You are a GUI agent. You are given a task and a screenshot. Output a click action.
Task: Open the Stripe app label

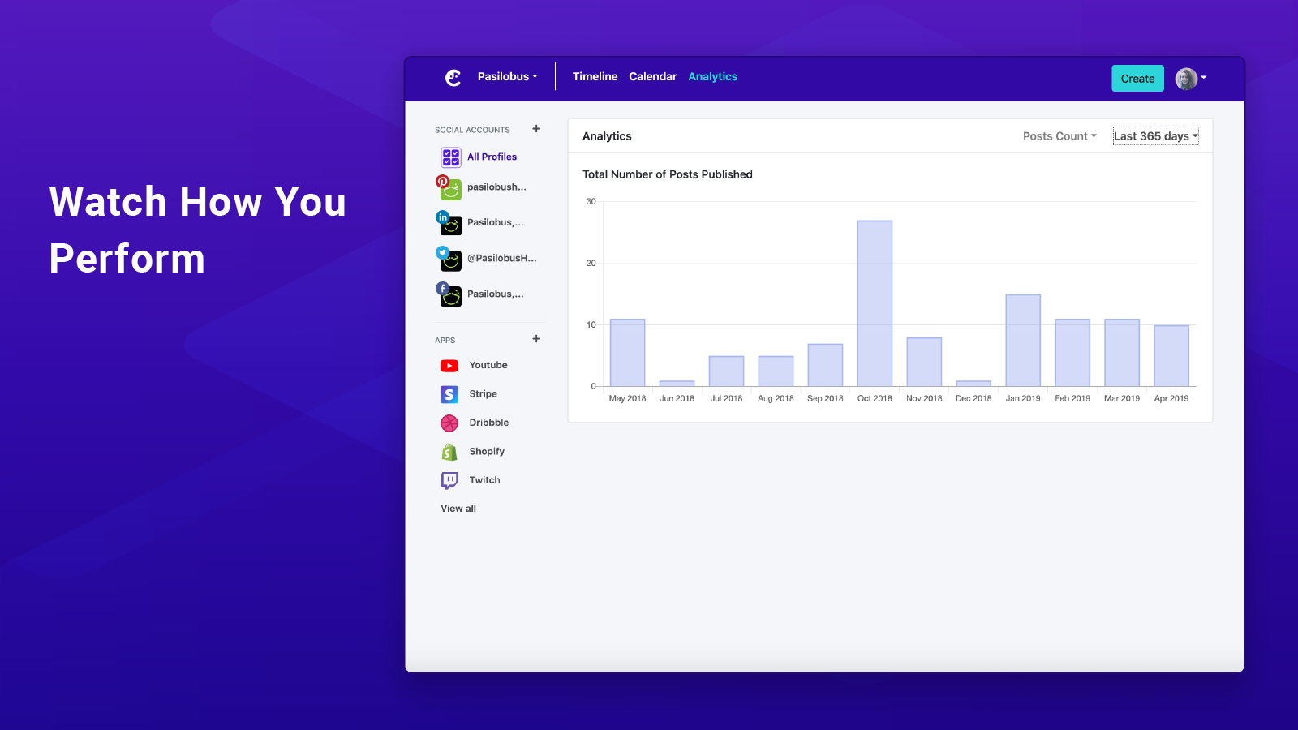[483, 394]
